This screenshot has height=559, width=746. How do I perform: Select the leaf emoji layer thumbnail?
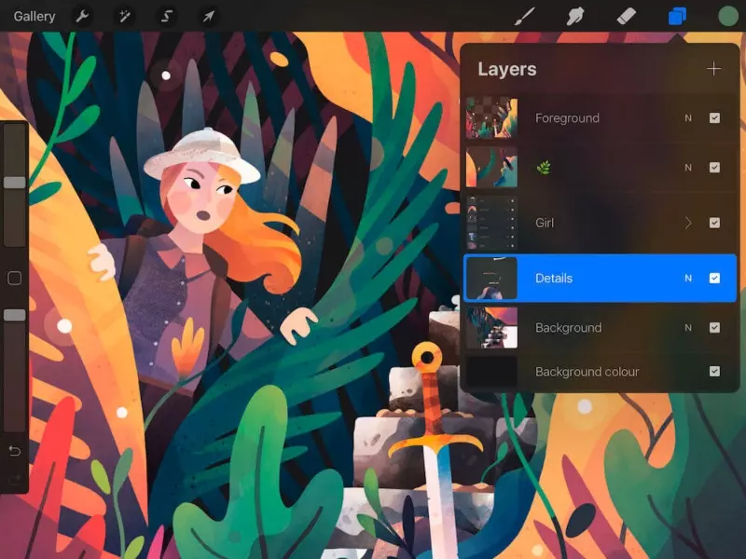tap(491, 167)
